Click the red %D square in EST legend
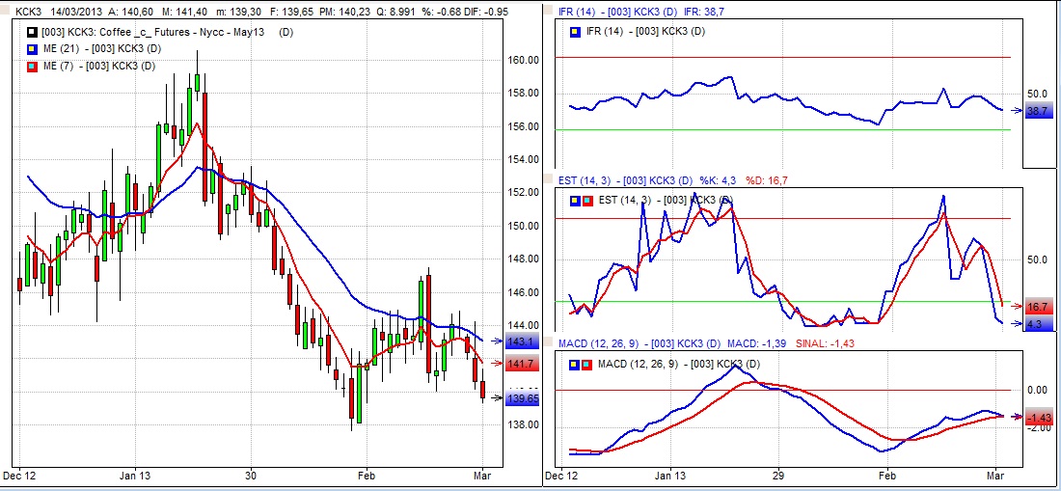The height and width of the screenshot is (491, 1061). pos(586,200)
